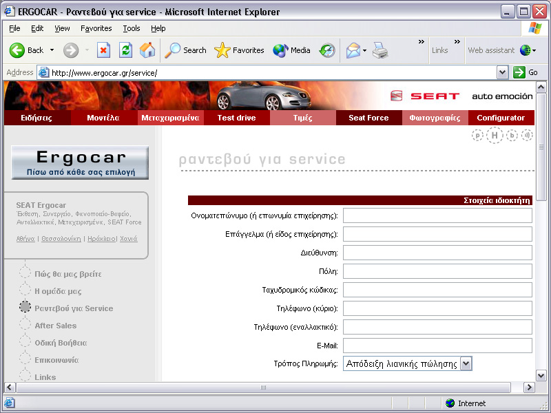Open the Configurator navigation tab
Viewport: 551px width, 413px height.
pyautogui.click(x=501, y=118)
